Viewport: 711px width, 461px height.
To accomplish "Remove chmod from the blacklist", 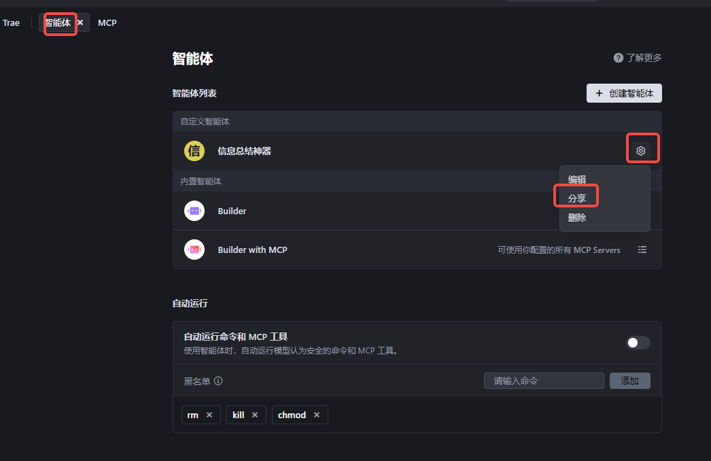I will coord(317,415).
